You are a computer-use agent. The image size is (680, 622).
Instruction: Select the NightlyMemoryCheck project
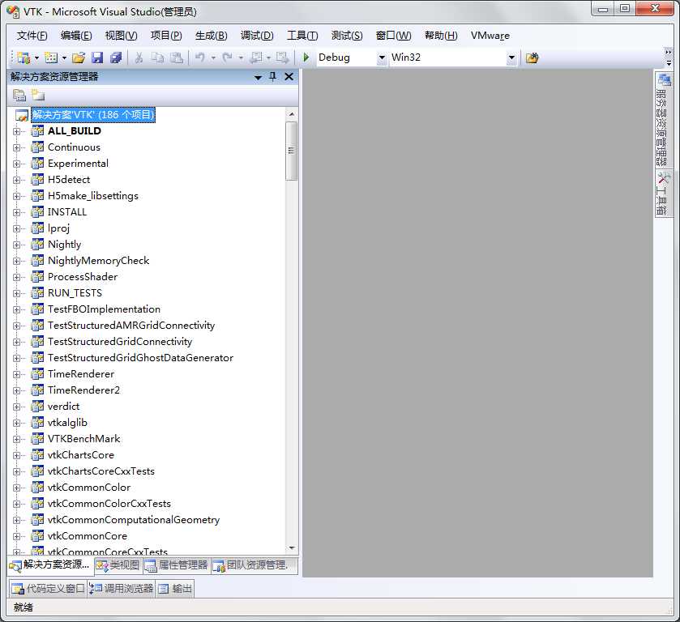(98, 261)
